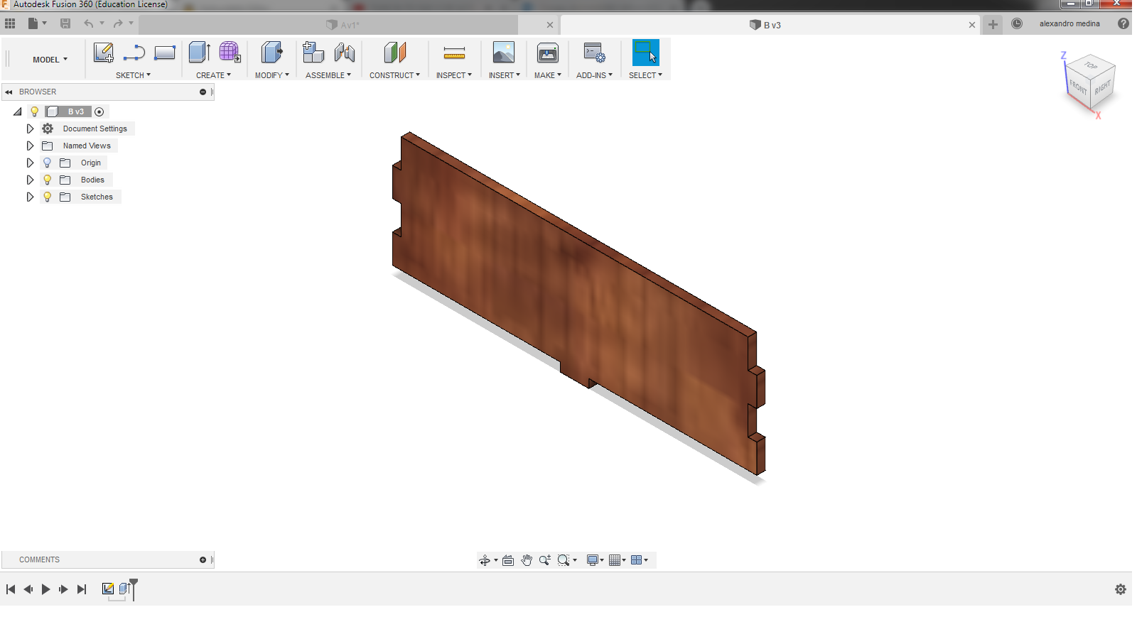Collapse the Browser panel with double arrows
The height and width of the screenshot is (639, 1137).
click(x=9, y=92)
